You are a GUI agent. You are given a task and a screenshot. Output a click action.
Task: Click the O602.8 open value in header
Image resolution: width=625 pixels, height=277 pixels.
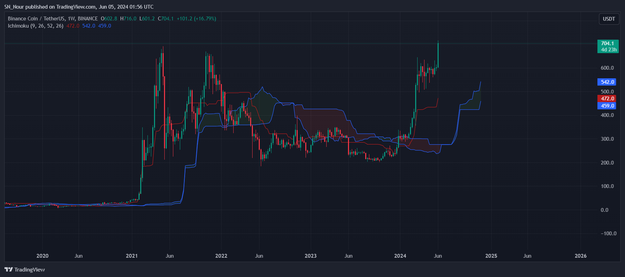click(109, 19)
